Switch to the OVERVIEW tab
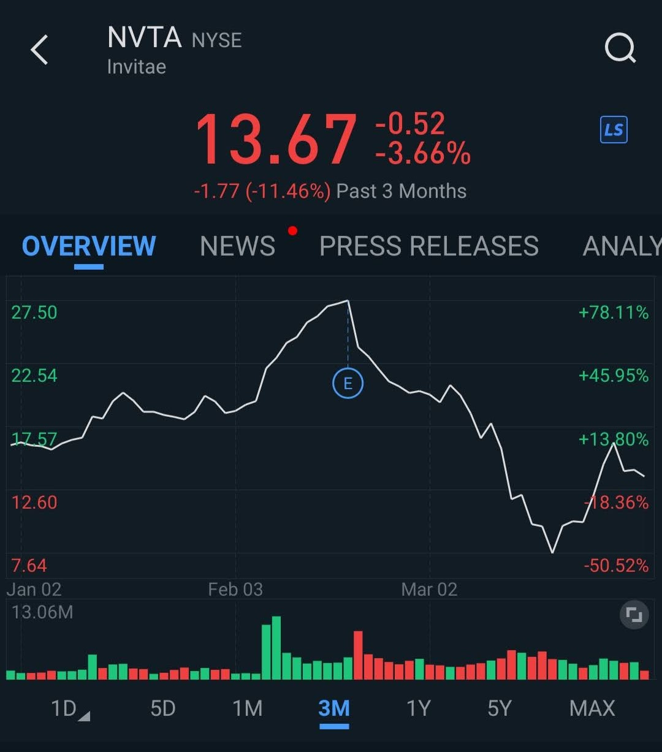This screenshot has width=662, height=752. coord(89,246)
